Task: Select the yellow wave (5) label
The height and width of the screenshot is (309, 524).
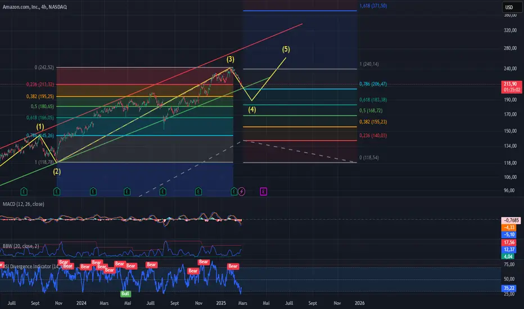Action: coord(286,49)
